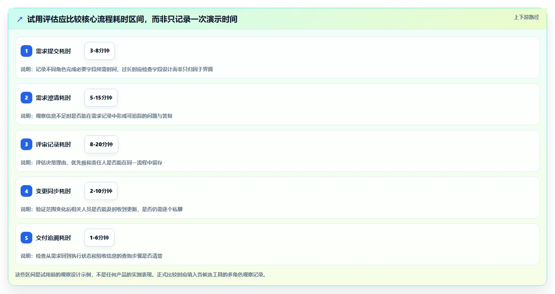Click description about 验证范围变化后相关人员
555x294 pixels.
pyautogui.click(x=102, y=209)
